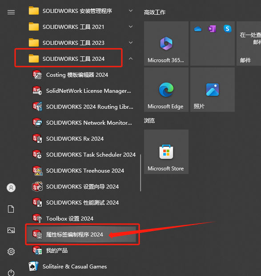
Task: Click the SOLIDWORKS 工具 2023 folder icon
Action: point(34,43)
